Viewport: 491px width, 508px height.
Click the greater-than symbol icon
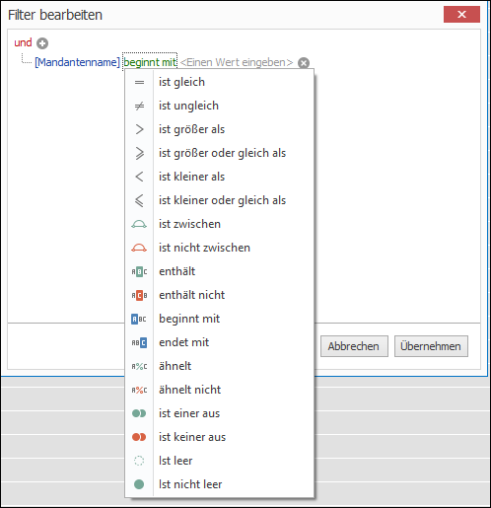coord(139,129)
